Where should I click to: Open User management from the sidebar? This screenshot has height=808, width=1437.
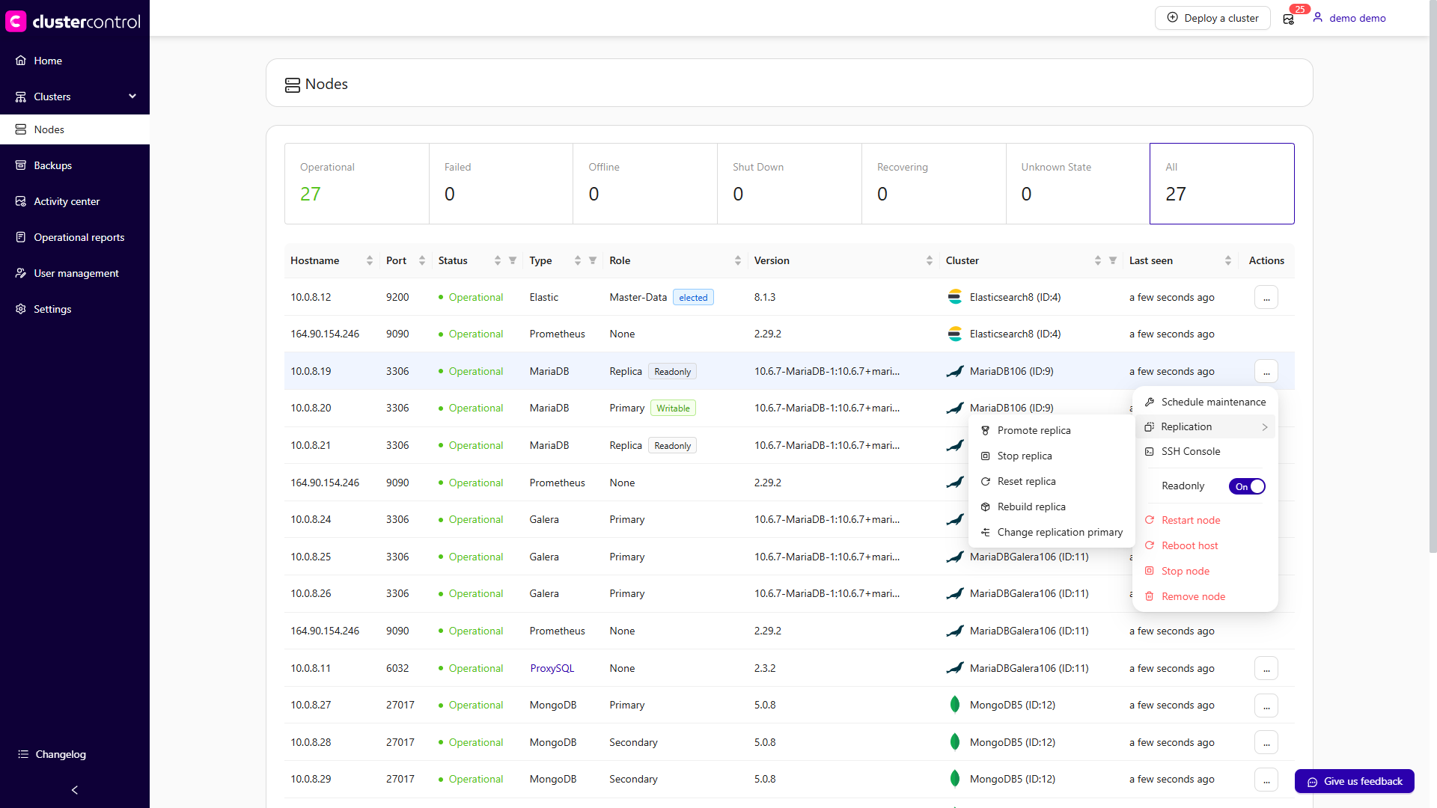pos(76,272)
